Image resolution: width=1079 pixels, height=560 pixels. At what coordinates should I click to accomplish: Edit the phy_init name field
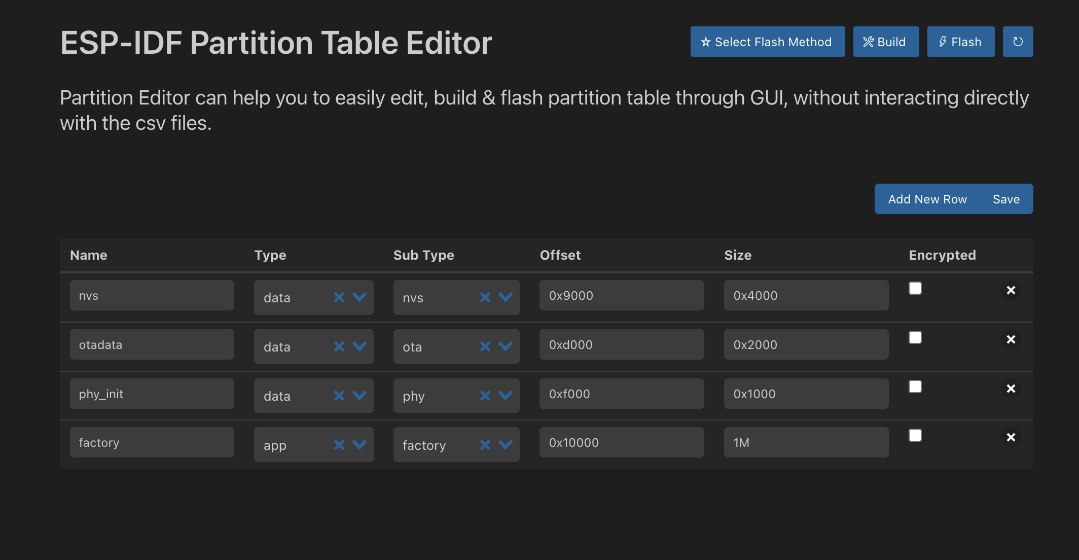(152, 394)
